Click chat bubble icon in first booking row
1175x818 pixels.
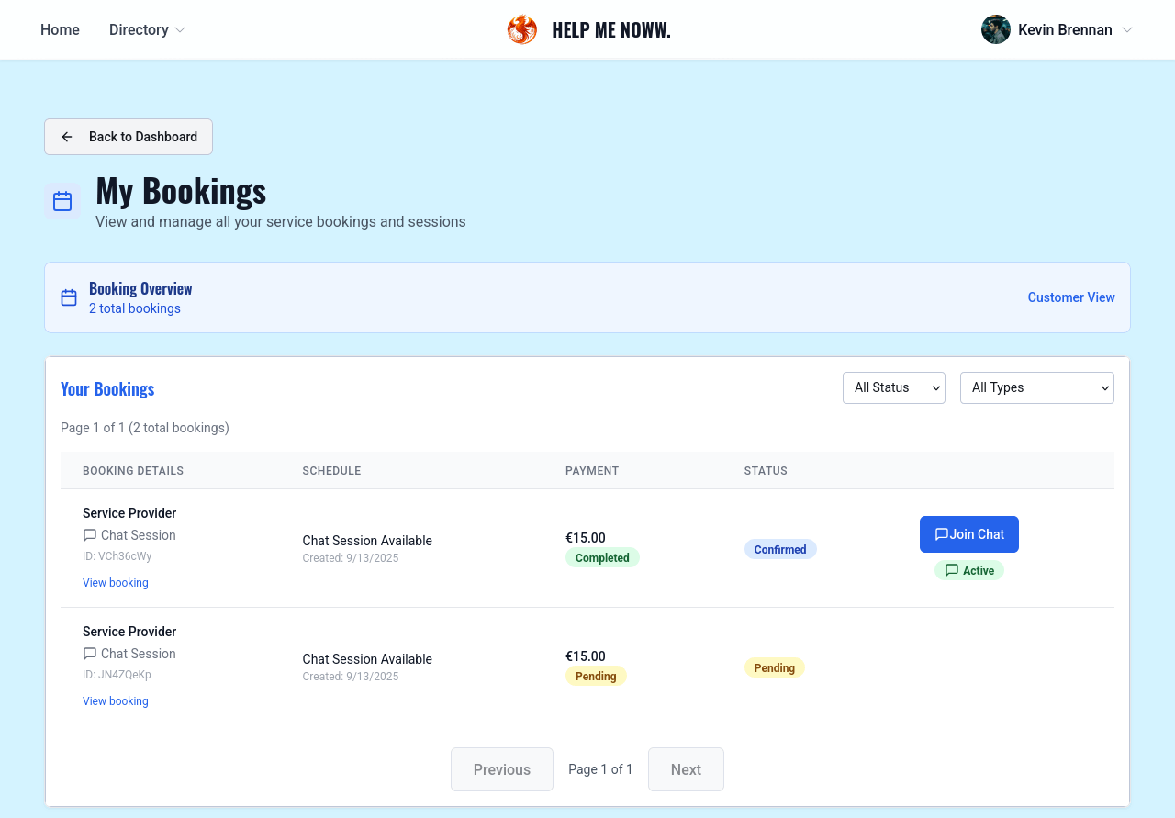coord(90,535)
